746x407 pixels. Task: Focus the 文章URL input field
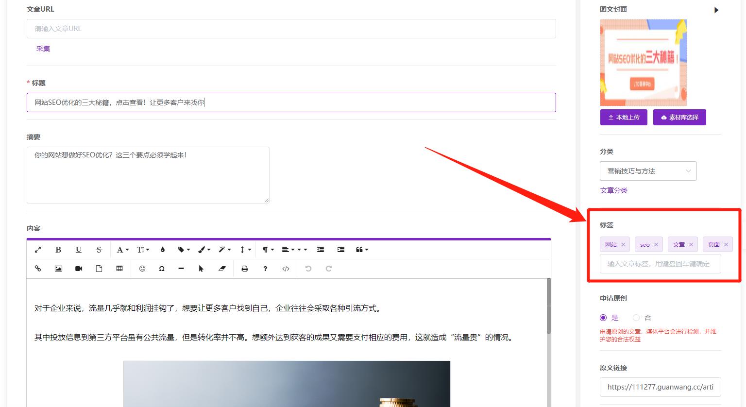pyautogui.click(x=291, y=29)
